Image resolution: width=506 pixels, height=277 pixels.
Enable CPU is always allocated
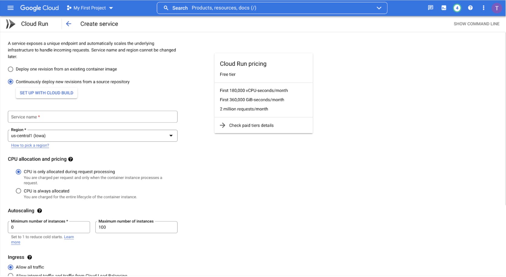pos(18,191)
